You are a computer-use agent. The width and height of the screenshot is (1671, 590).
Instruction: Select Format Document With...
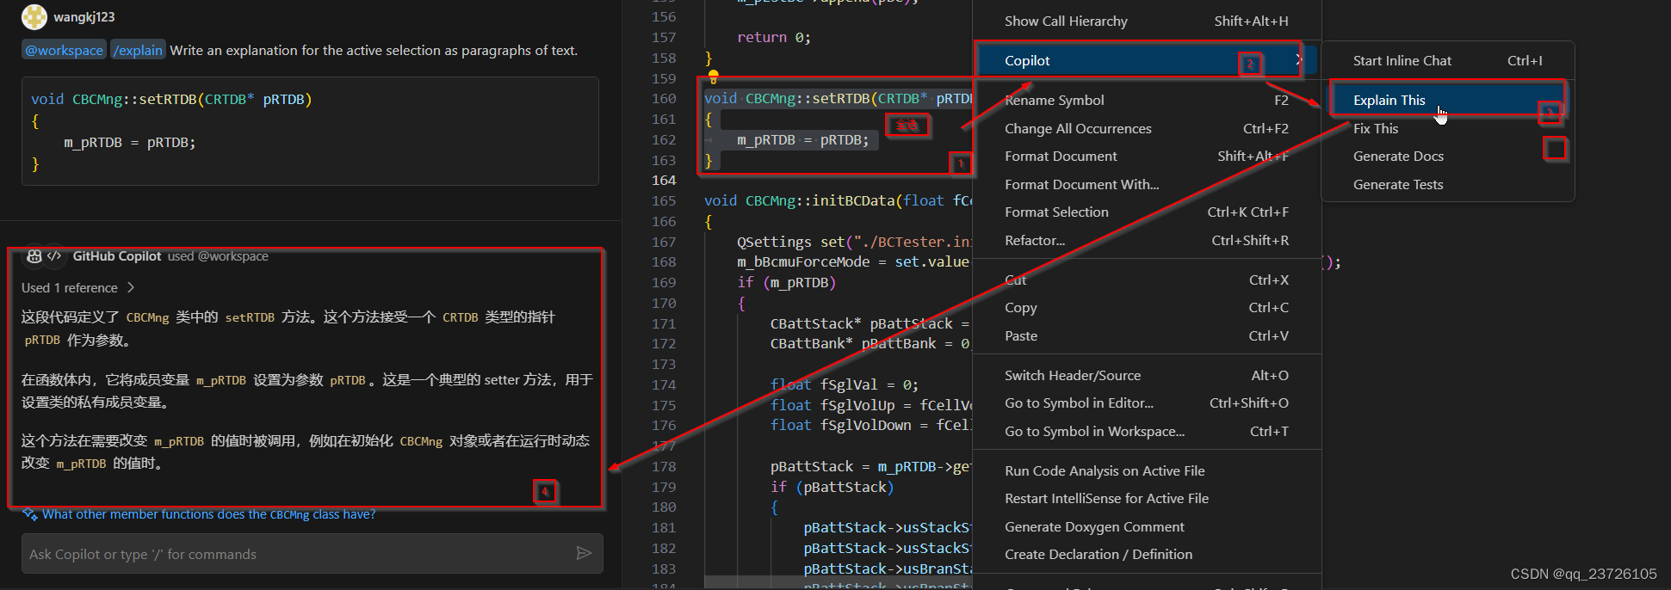coord(1147,184)
